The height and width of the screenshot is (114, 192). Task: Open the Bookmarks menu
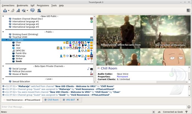[22, 5]
